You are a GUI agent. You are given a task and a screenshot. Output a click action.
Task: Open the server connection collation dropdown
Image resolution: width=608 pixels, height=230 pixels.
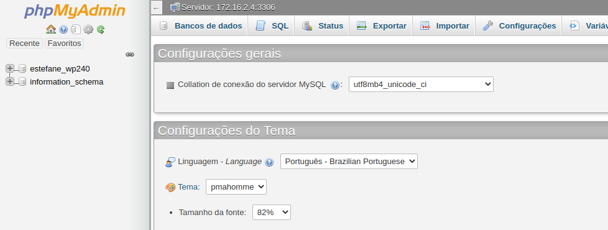point(421,84)
